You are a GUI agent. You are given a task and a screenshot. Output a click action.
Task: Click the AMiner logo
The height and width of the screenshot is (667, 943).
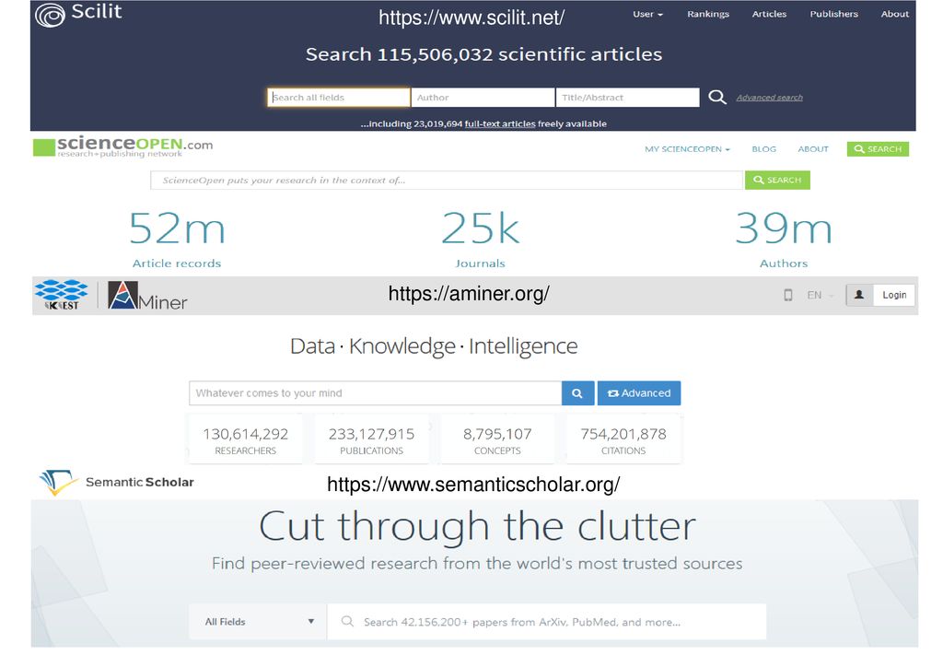pos(147,296)
